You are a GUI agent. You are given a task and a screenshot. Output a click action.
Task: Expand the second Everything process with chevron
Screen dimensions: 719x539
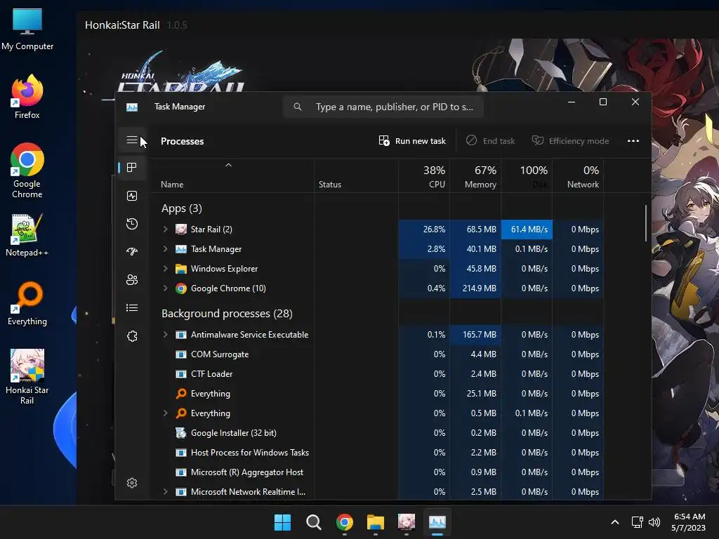click(166, 413)
